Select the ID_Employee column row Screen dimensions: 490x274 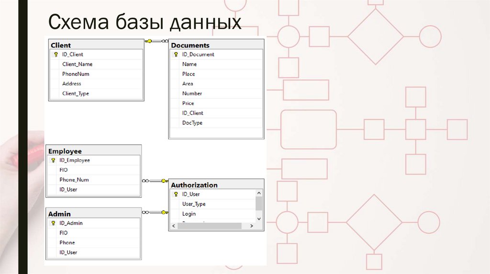coord(93,160)
